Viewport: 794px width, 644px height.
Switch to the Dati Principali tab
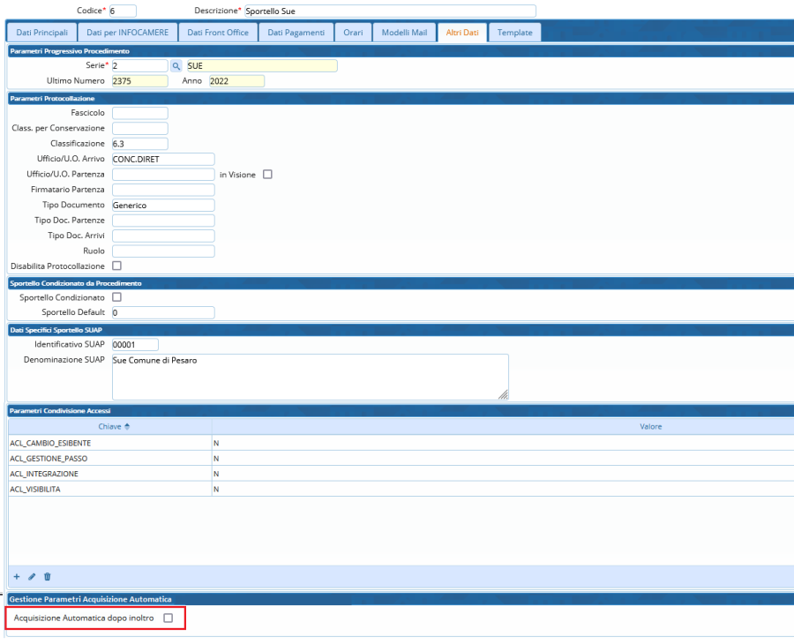click(41, 33)
